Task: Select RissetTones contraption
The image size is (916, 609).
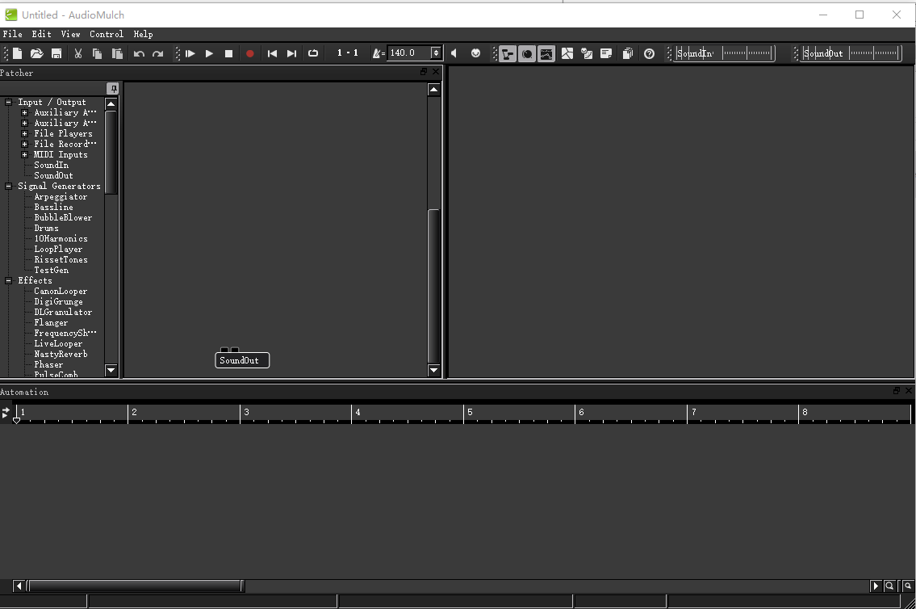Action: pos(61,259)
